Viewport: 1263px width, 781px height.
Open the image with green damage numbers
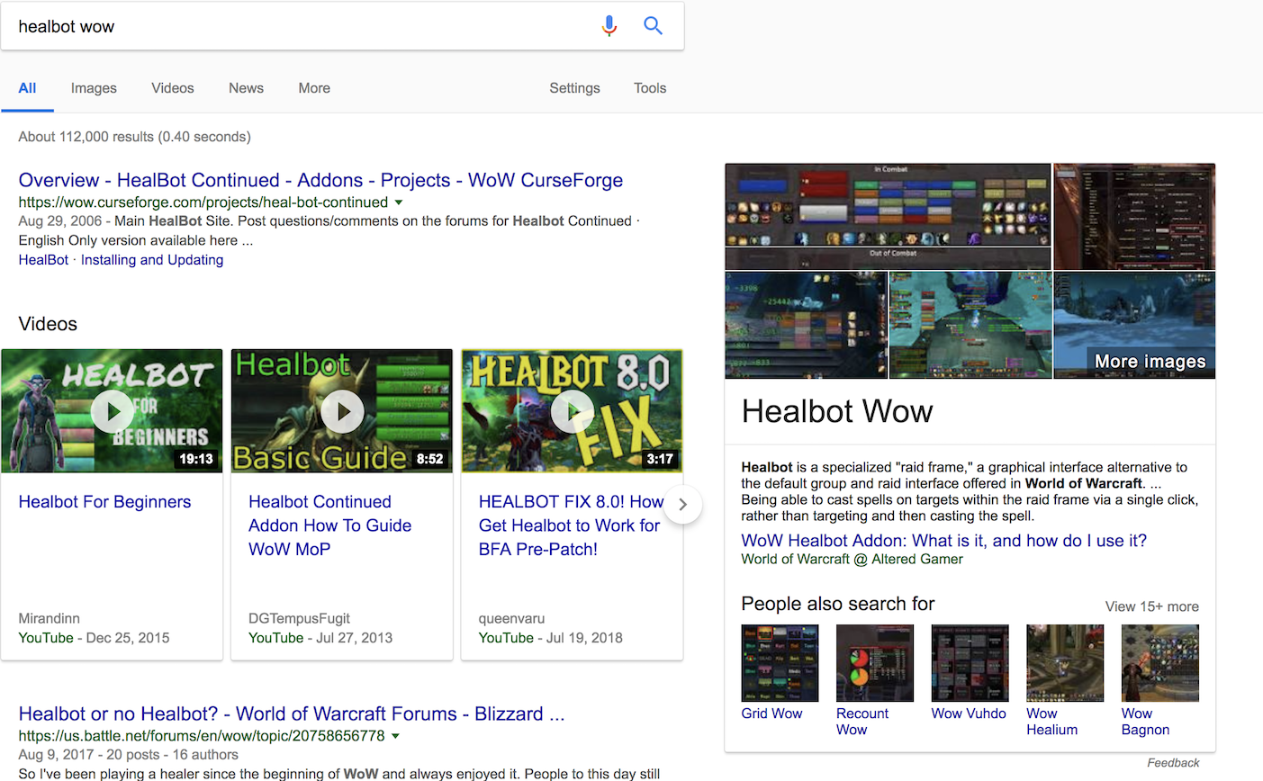coord(806,325)
